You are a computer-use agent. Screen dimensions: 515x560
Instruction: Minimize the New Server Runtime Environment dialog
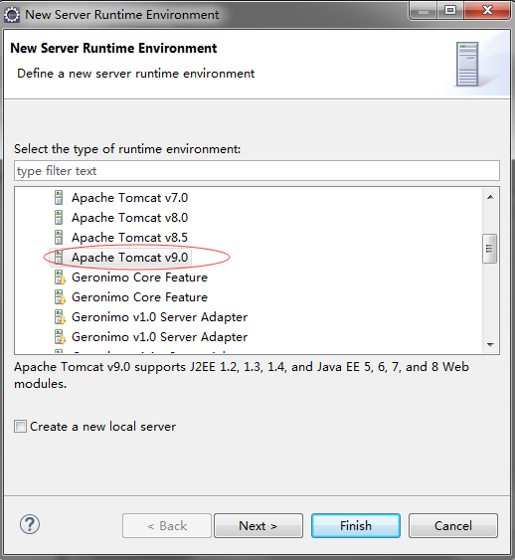[x=424, y=10]
